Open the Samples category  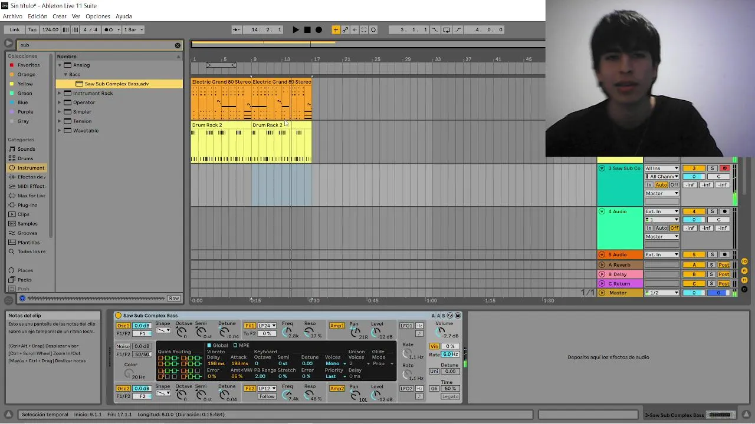(x=27, y=224)
